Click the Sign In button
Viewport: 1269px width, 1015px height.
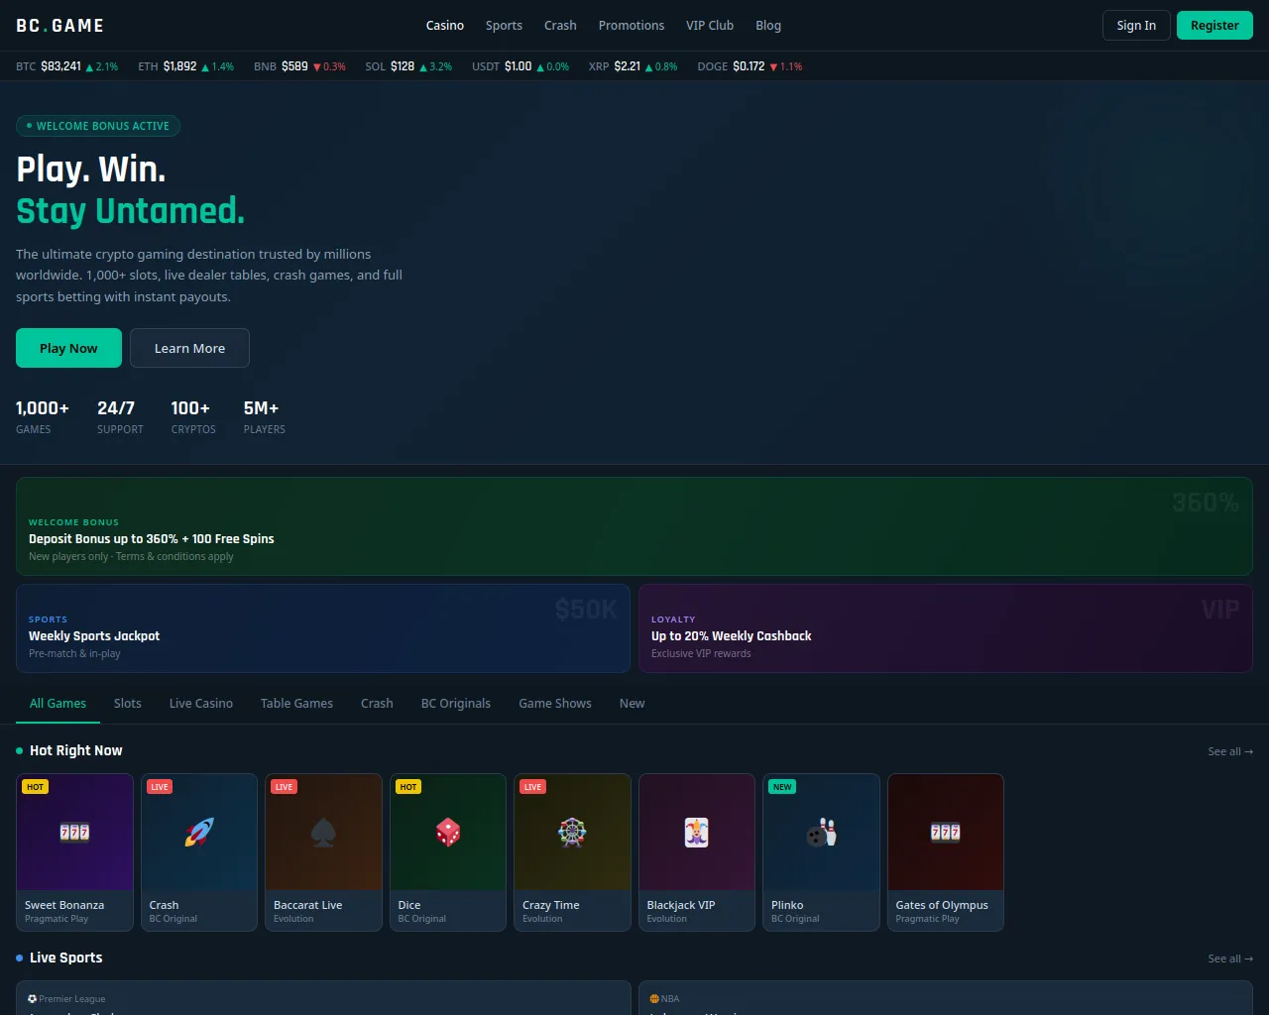[x=1136, y=26]
